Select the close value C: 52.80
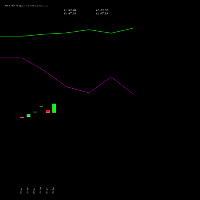The height and width of the screenshot is (200, 200). pyautogui.click(x=70, y=10)
